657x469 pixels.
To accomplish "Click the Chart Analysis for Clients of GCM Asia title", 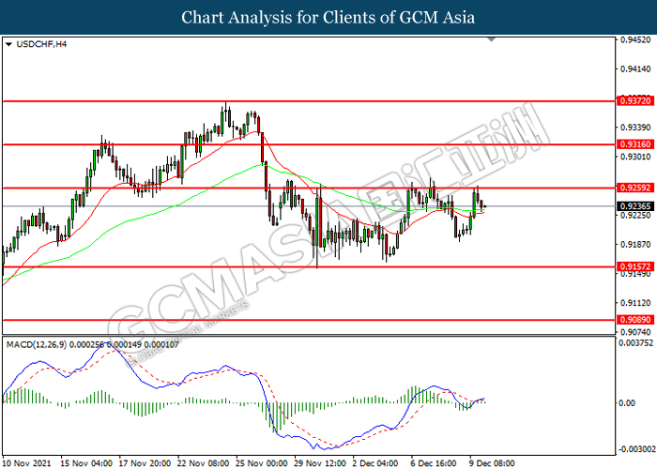I will [x=328, y=17].
